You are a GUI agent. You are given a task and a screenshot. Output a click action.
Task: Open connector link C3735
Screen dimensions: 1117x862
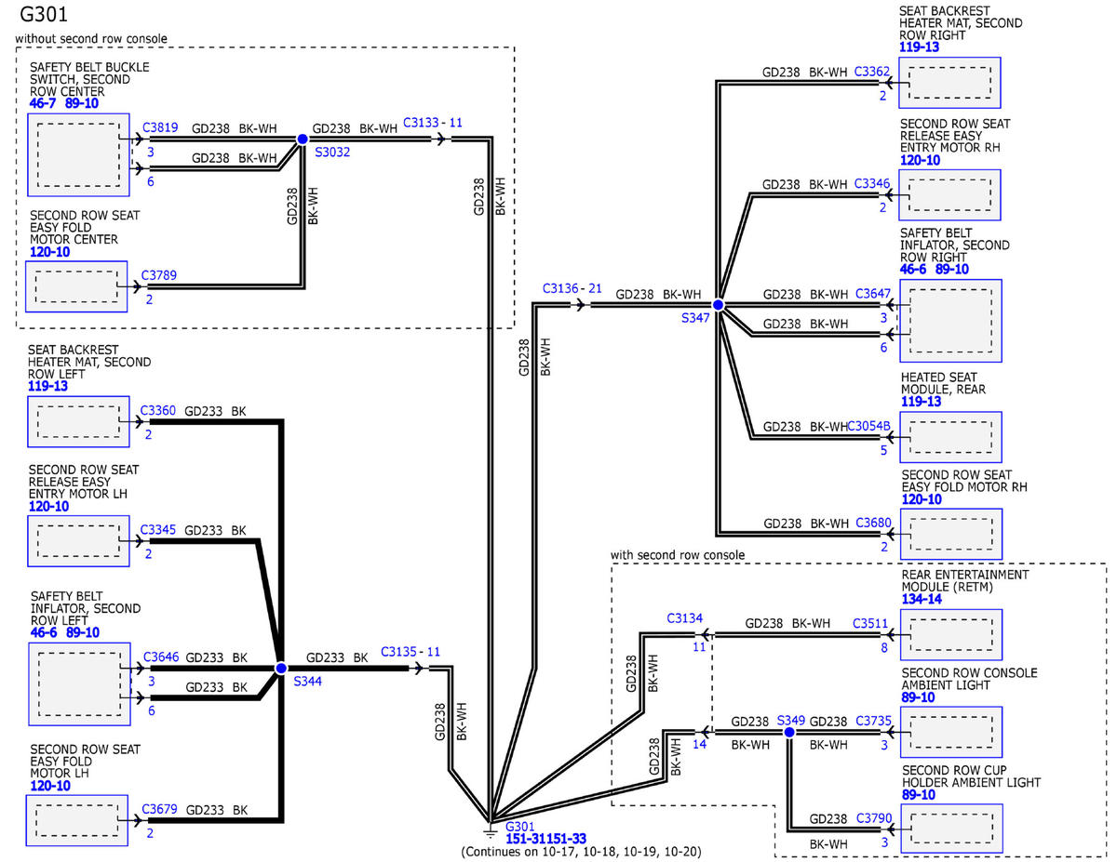pos(873,721)
